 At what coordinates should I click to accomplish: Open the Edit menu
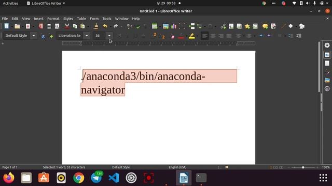tap(15, 19)
